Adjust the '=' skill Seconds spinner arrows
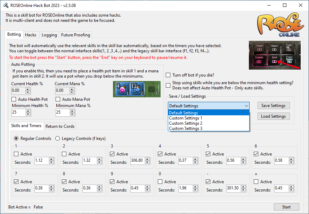The height and width of the screenshot is (214, 309). (x=291, y=188)
